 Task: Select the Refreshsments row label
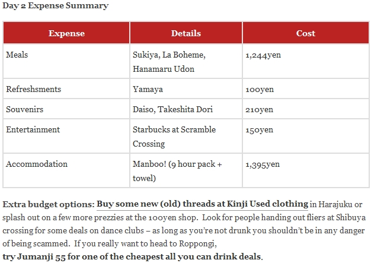point(33,89)
